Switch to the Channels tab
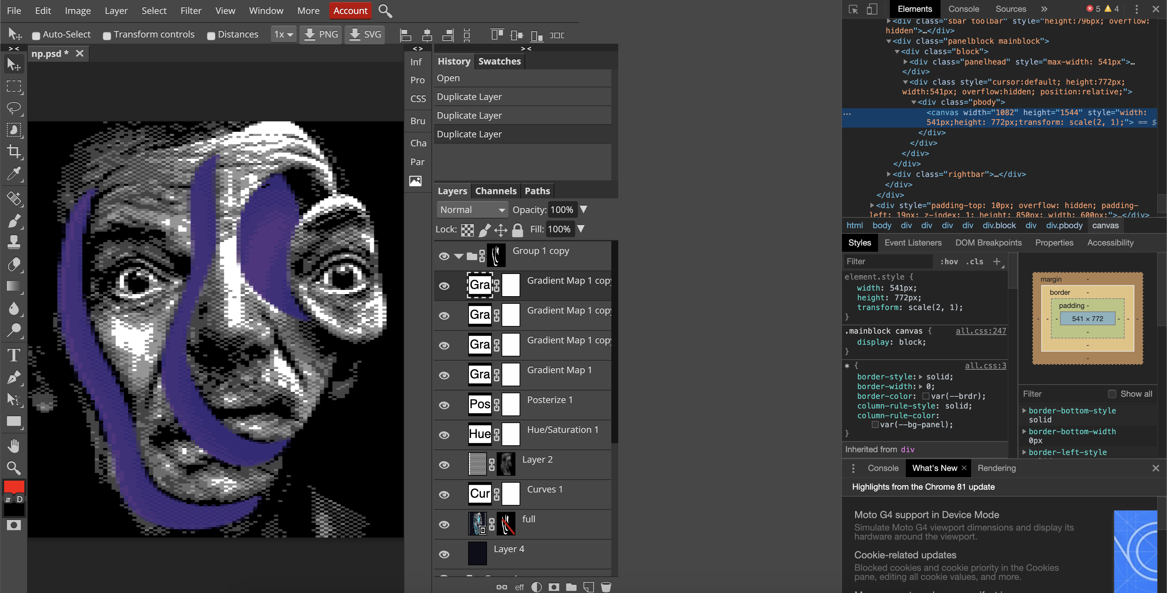The height and width of the screenshot is (593, 1167). (496, 190)
